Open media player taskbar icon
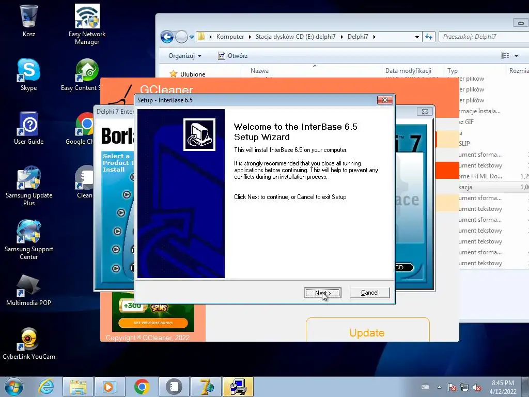529x397 pixels. coord(110,387)
